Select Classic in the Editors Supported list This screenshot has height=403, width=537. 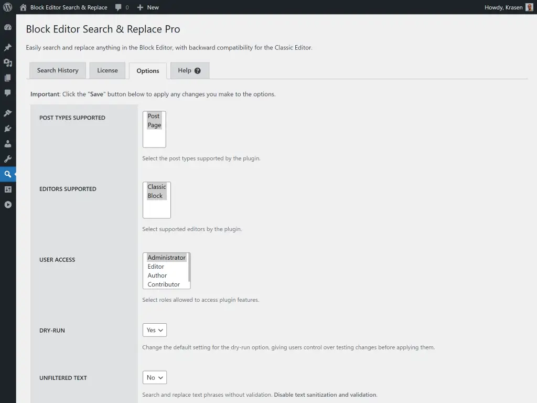156,186
